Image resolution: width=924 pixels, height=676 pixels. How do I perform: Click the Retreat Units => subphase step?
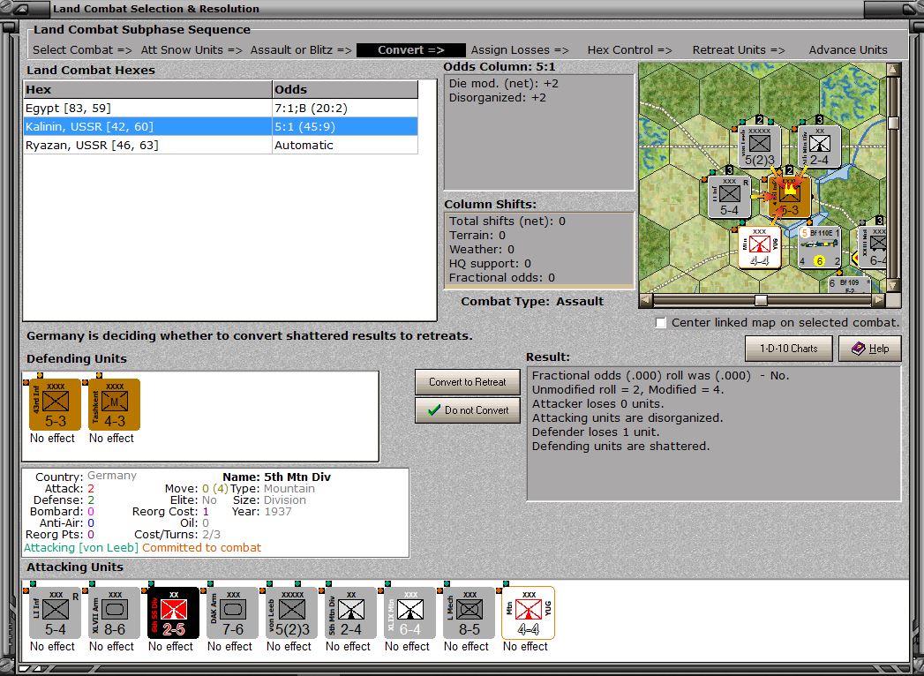[739, 50]
